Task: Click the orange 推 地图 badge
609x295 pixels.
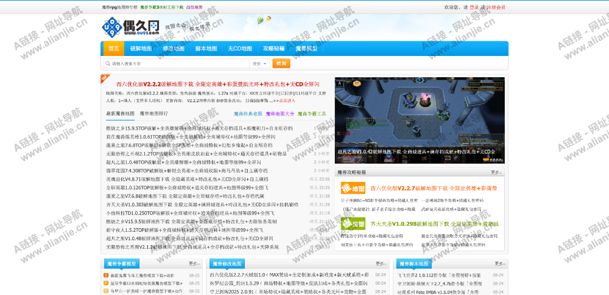Action: pyautogui.click(x=353, y=189)
